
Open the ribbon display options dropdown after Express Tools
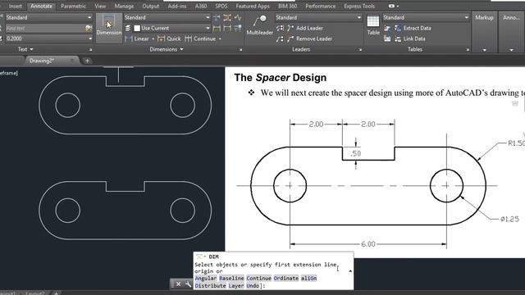(394, 6)
